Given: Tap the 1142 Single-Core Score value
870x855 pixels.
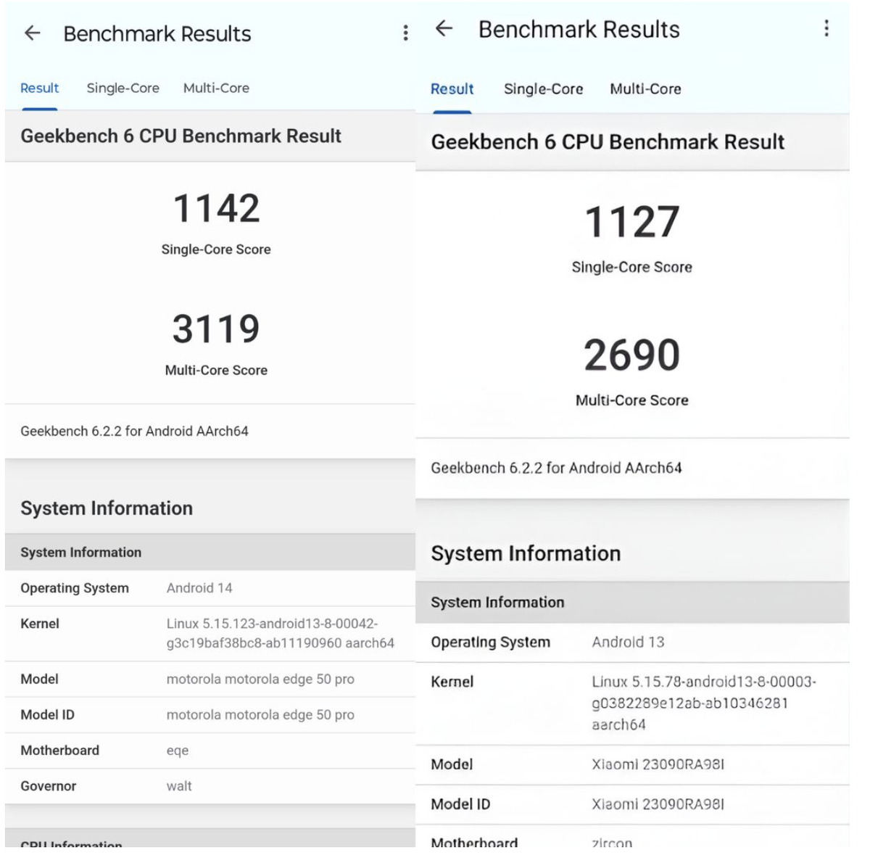Looking at the screenshot, I should [x=217, y=208].
